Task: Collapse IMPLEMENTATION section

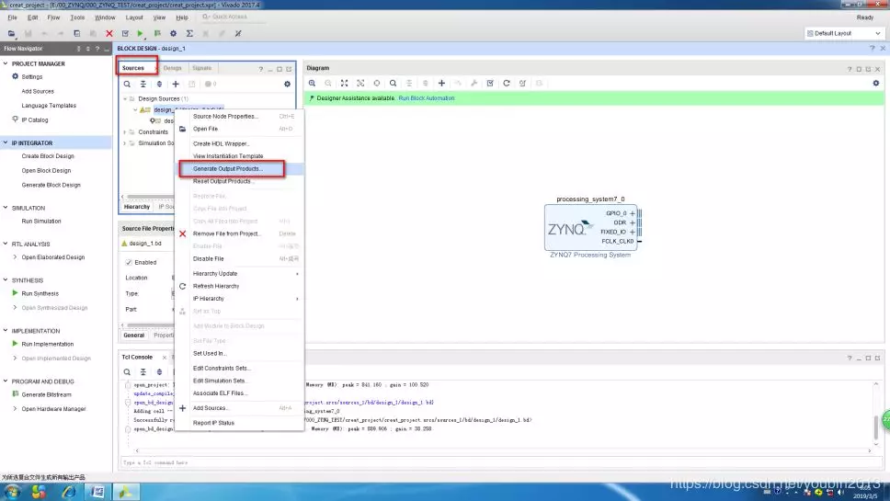Action: tap(6, 331)
